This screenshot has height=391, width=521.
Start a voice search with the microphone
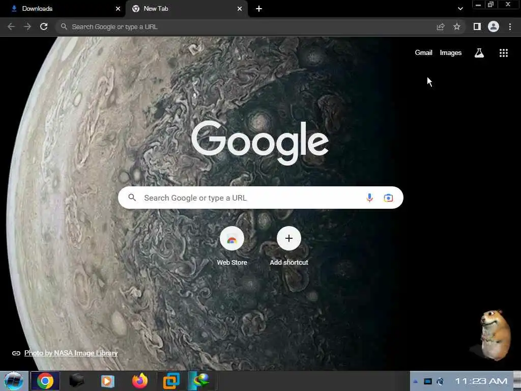369,198
